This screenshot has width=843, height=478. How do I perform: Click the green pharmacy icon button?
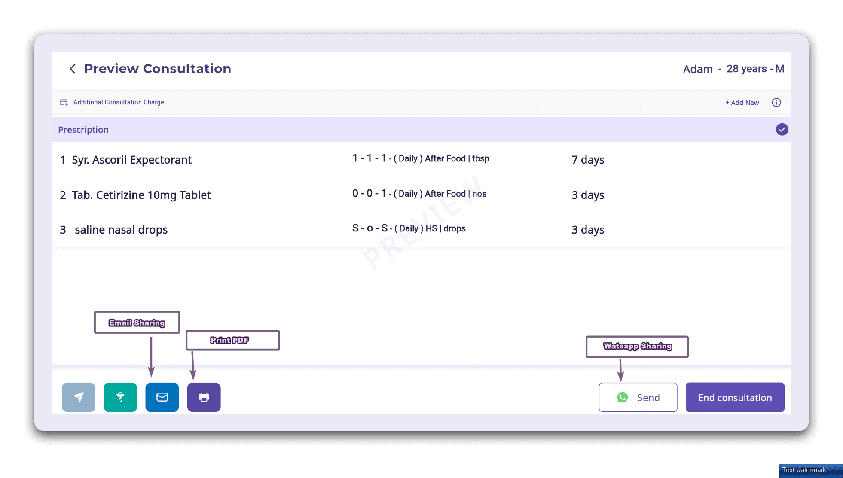120,397
